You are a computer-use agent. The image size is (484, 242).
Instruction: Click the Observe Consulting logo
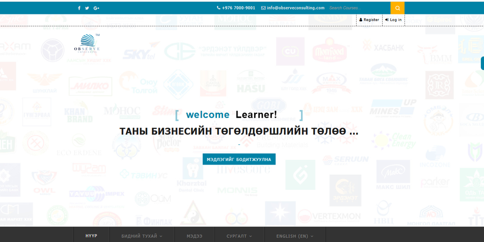pyautogui.click(x=87, y=44)
